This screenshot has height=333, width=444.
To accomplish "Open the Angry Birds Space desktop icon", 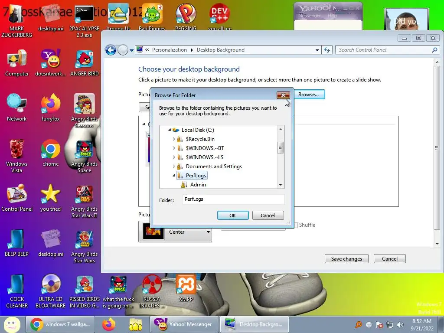I will coord(84,156).
